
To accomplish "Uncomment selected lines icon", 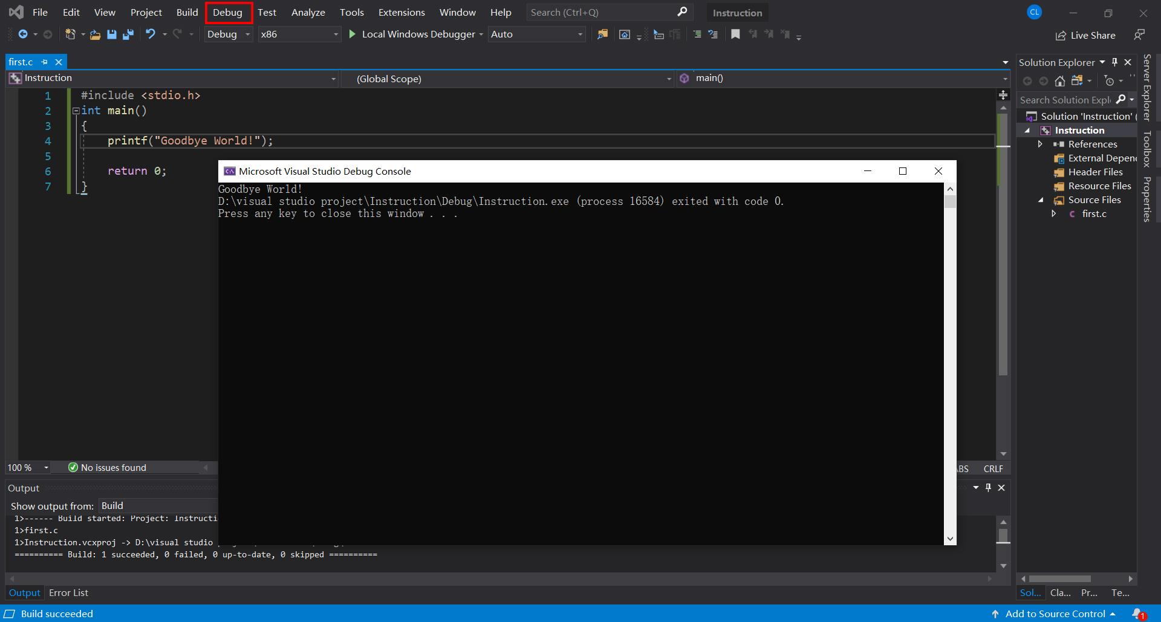I will (x=713, y=34).
